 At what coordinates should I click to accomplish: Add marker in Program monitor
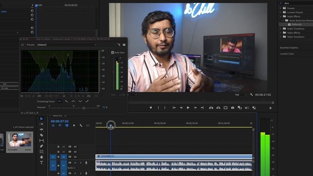point(151,108)
